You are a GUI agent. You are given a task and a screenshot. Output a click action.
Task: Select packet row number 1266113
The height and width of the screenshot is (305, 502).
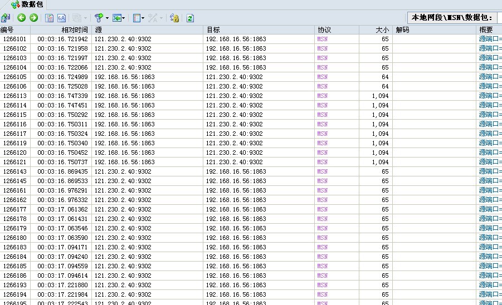pos(14,96)
